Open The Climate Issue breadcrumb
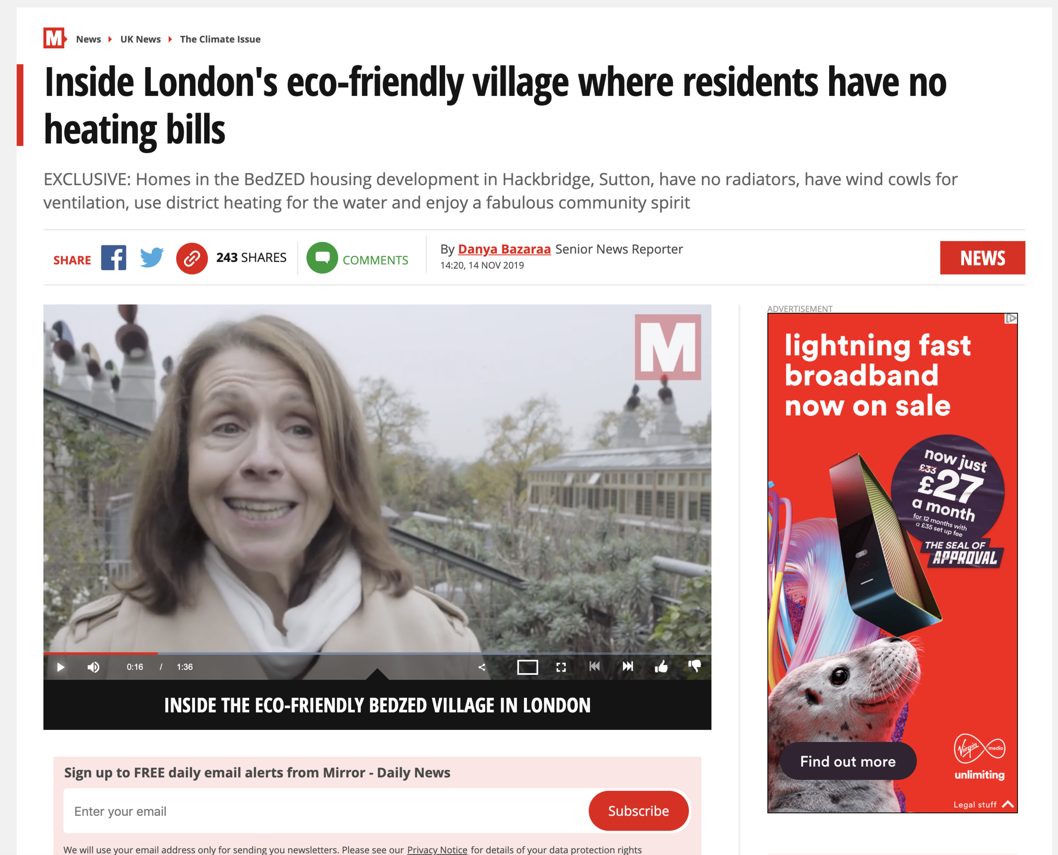This screenshot has width=1058, height=855. 220,39
